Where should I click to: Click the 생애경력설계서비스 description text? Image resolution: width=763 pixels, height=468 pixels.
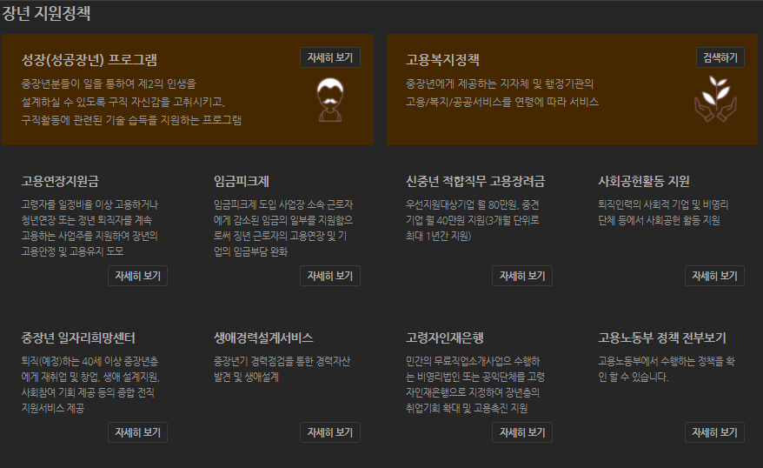tap(282, 369)
